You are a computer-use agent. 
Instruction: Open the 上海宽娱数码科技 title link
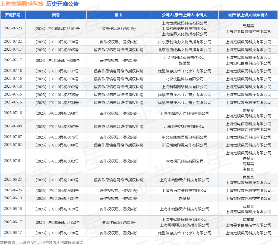tap(22, 4)
